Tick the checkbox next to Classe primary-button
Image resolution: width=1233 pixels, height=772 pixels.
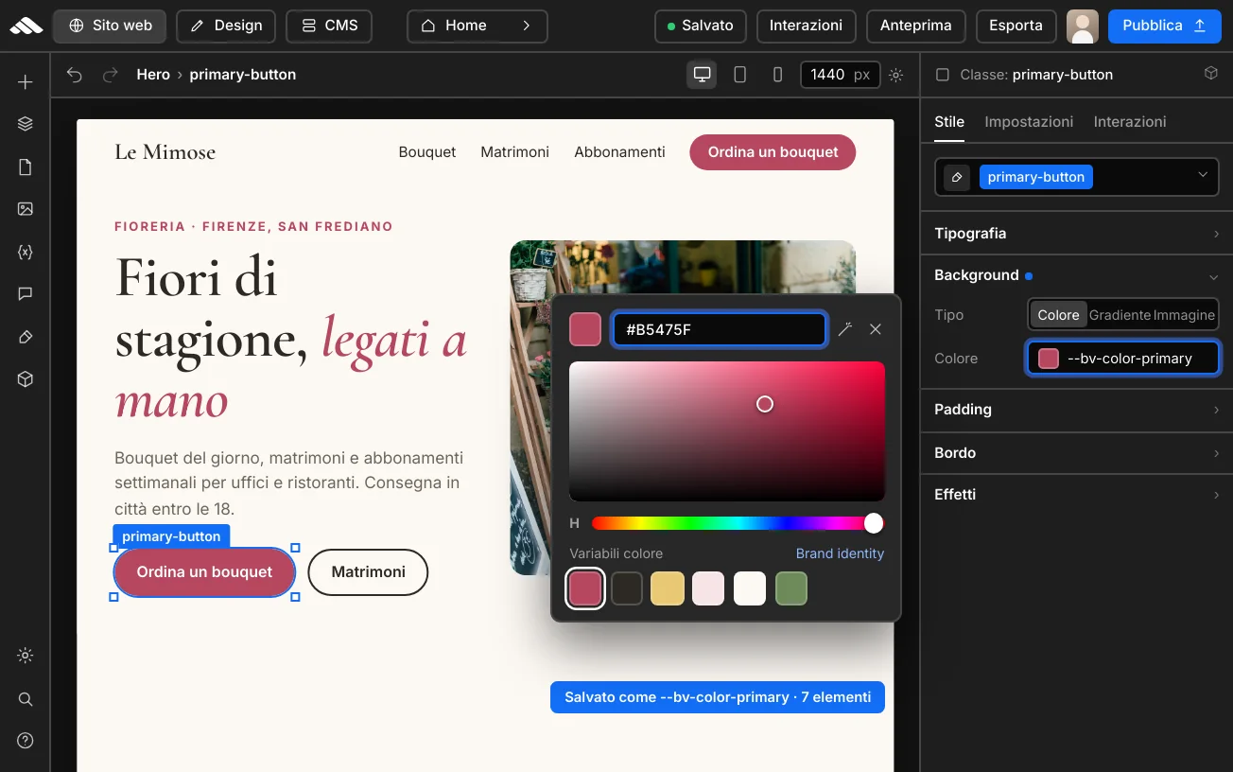(x=942, y=75)
